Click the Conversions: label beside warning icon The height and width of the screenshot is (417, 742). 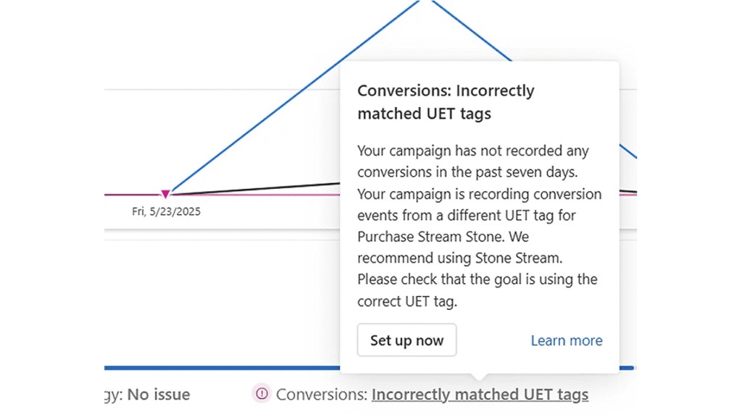tap(322, 395)
